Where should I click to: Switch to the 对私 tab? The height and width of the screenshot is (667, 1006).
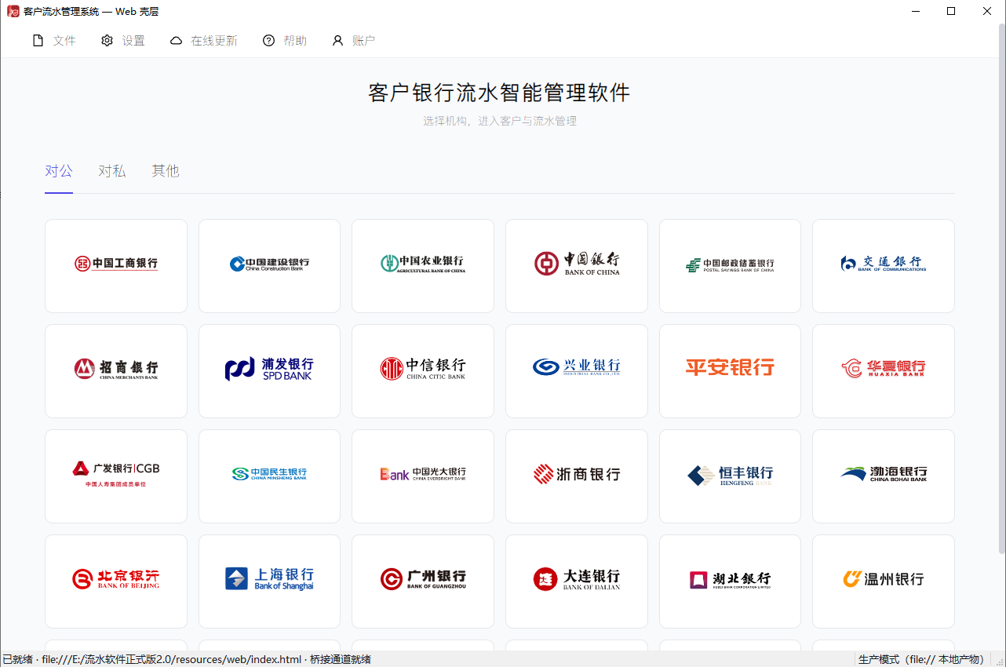(112, 171)
